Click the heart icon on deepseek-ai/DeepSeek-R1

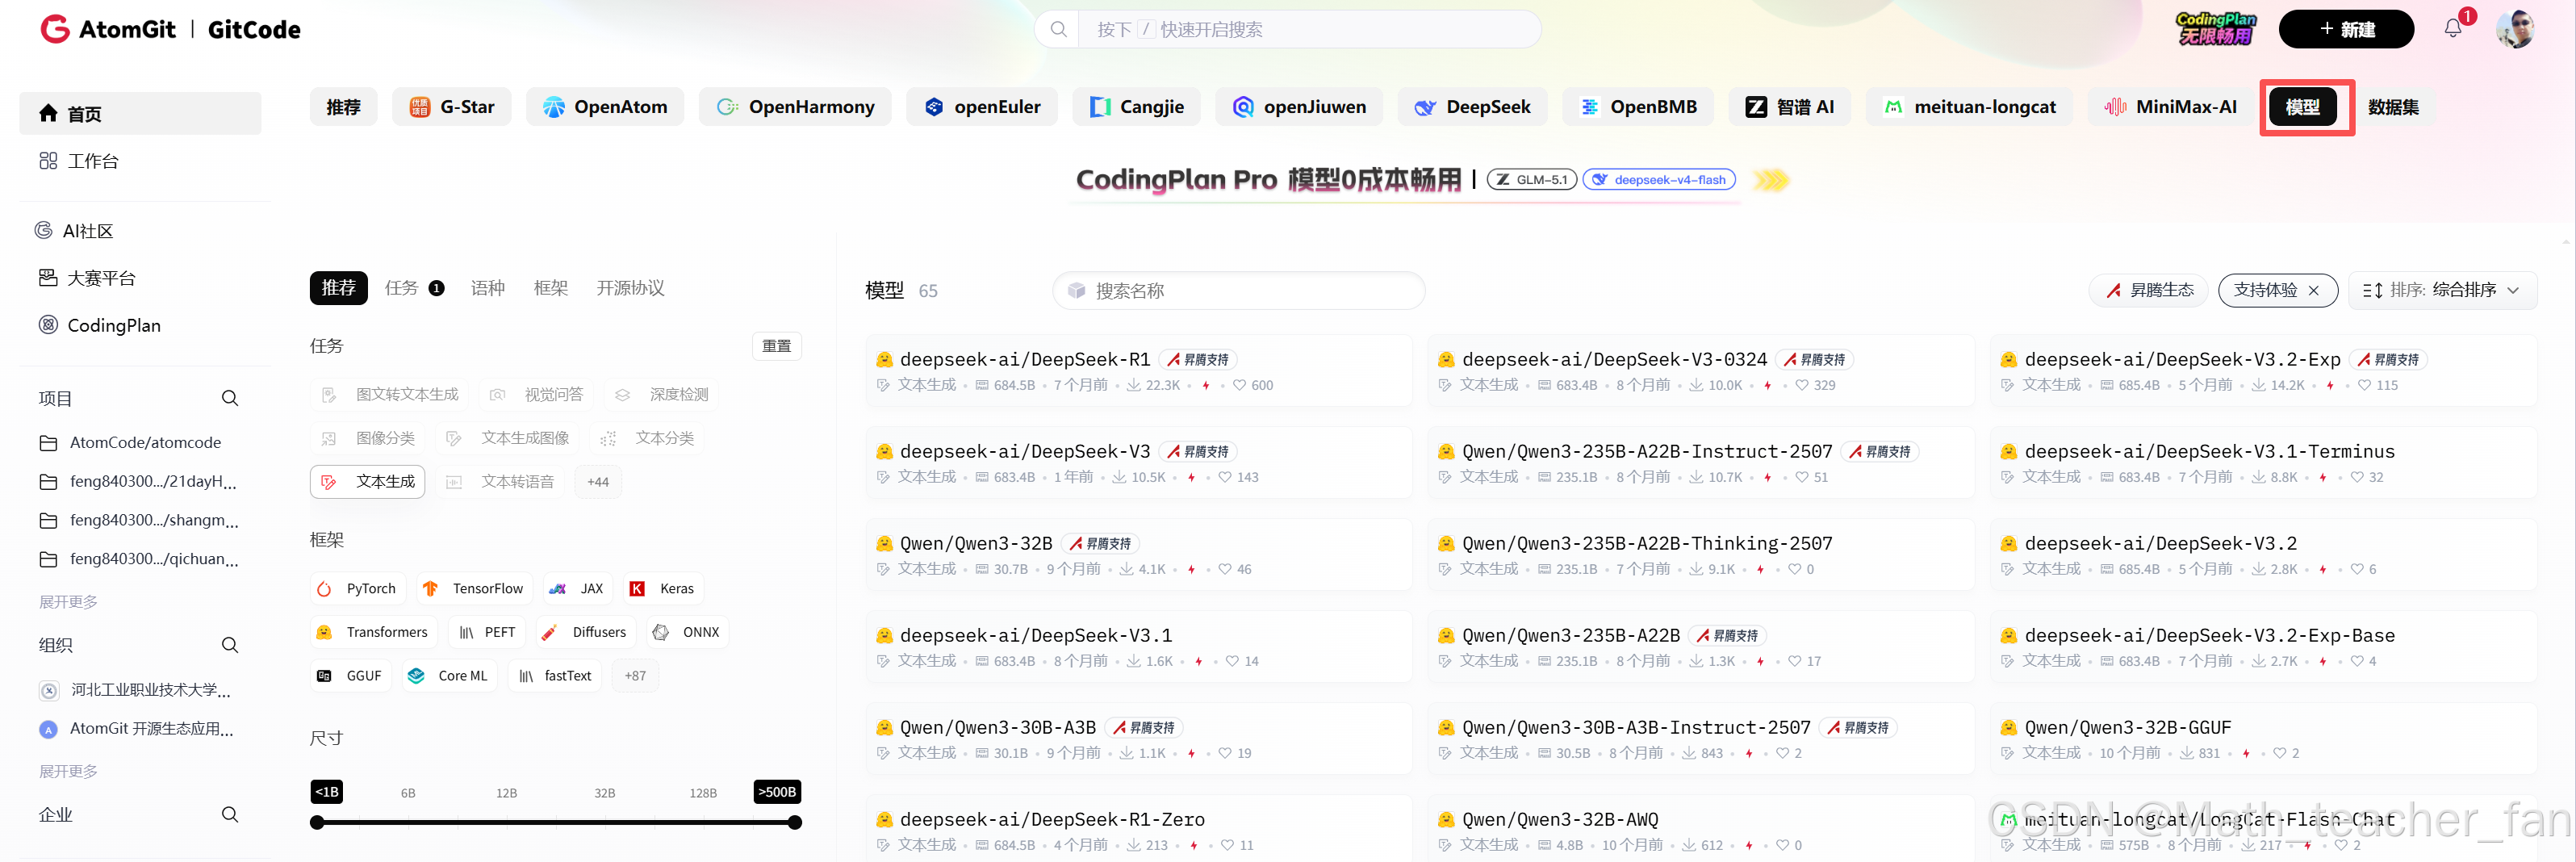[1239, 385]
